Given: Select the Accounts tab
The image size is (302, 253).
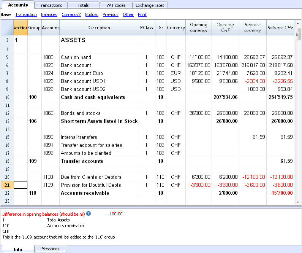Looking at the screenshot, I should pyautogui.click(x=18, y=5).
